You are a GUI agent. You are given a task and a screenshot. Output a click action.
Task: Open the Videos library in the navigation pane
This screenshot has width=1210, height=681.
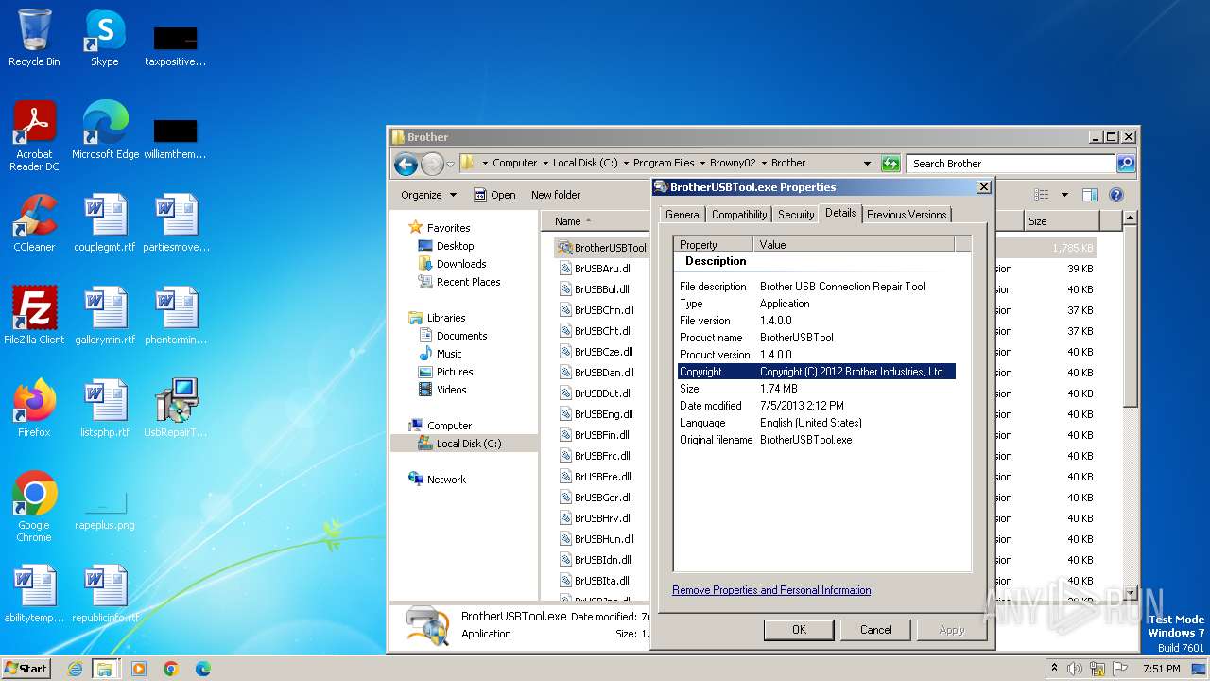451,390
